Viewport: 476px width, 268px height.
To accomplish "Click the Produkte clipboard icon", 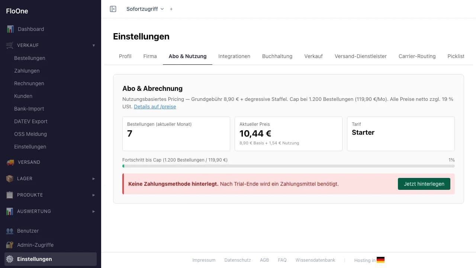I will pyautogui.click(x=10, y=195).
